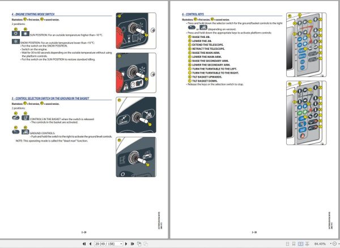Open the zoom level dropdown arrow
The width and height of the screenshot is (340, 248).
(330, 244)
